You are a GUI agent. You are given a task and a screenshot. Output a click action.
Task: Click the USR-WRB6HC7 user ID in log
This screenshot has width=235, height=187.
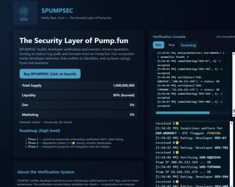(x=166, y=133)
